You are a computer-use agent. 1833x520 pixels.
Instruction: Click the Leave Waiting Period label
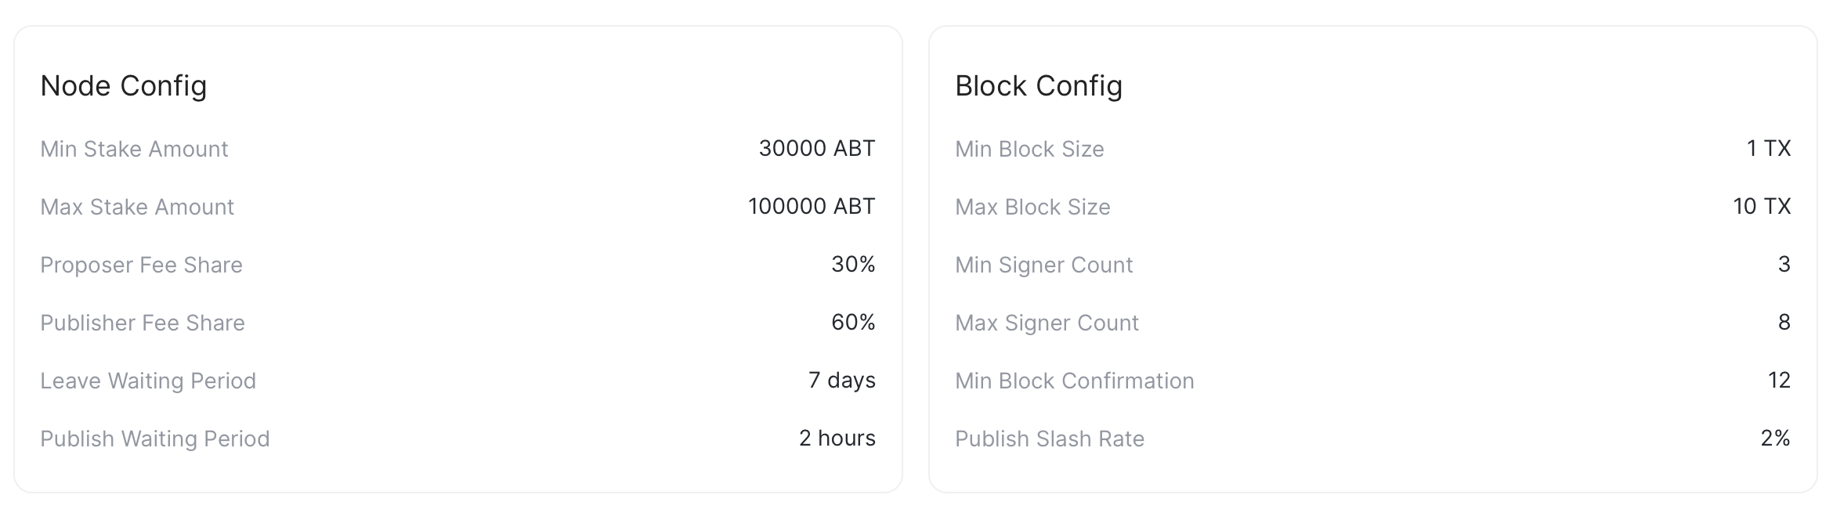(148, 381)
